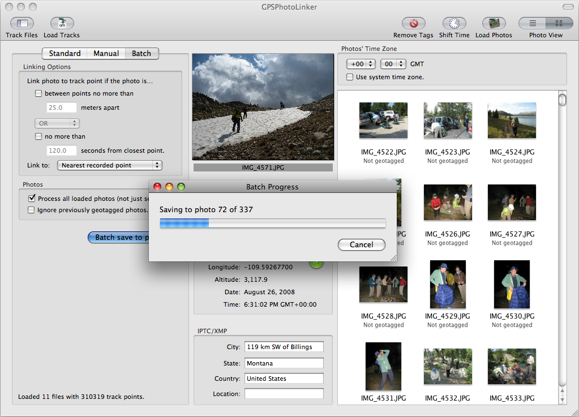Select the IMG_4526.JPG thumbnail
This screenshot has height=417, width=579.
point(448,202)
